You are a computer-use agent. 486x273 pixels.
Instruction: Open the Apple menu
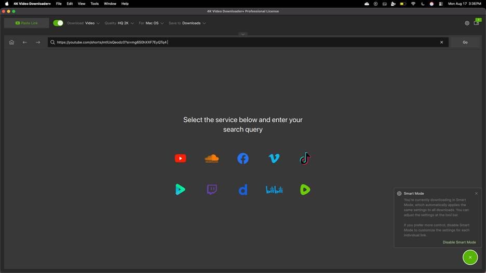pos(7,4)
